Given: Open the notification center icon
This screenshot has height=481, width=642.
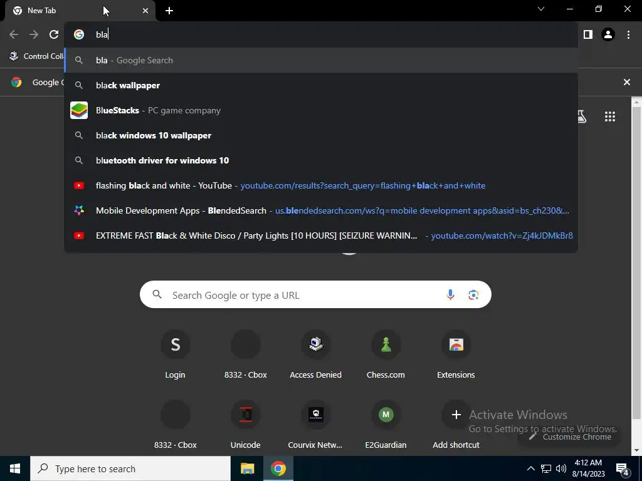Looking at the screenshot, I should click(x=623, y=469).
